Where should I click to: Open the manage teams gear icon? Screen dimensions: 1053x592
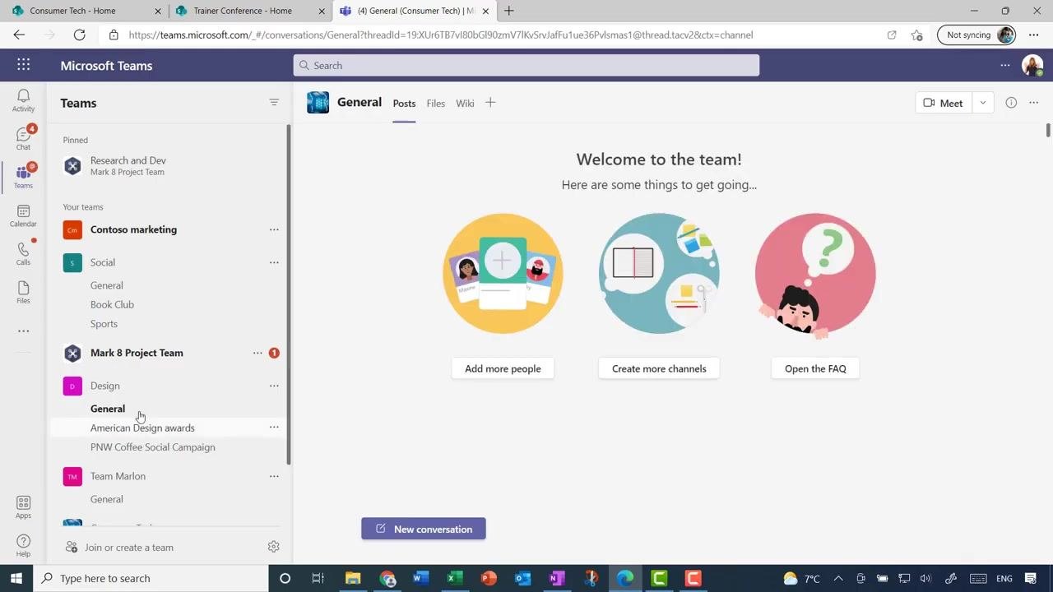tap(274, 547)
